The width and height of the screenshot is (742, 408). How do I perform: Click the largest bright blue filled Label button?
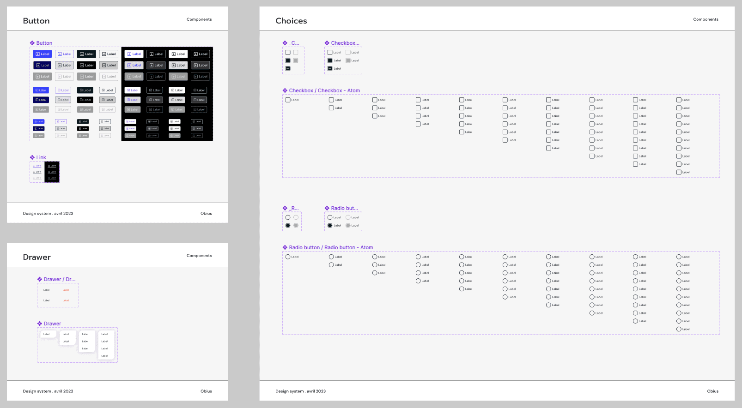coord(43,54)
